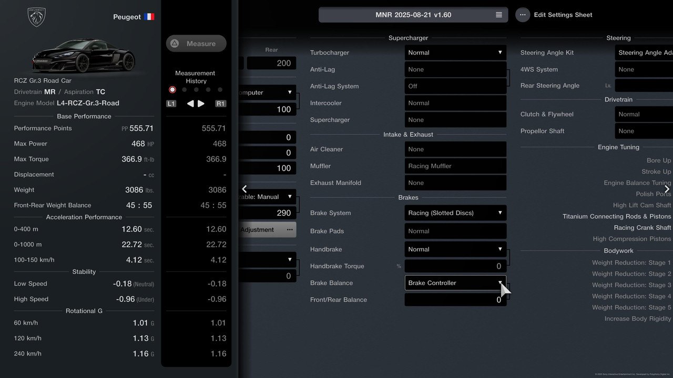
Task: Select Bore Up engine tuning option
Action: coord(659,161)
